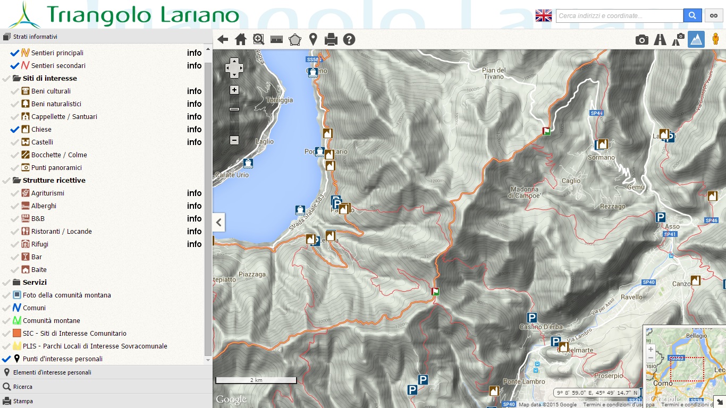
Task: Enable Rifugi layer
Action: pyautogui.click(x=15, y=244)
